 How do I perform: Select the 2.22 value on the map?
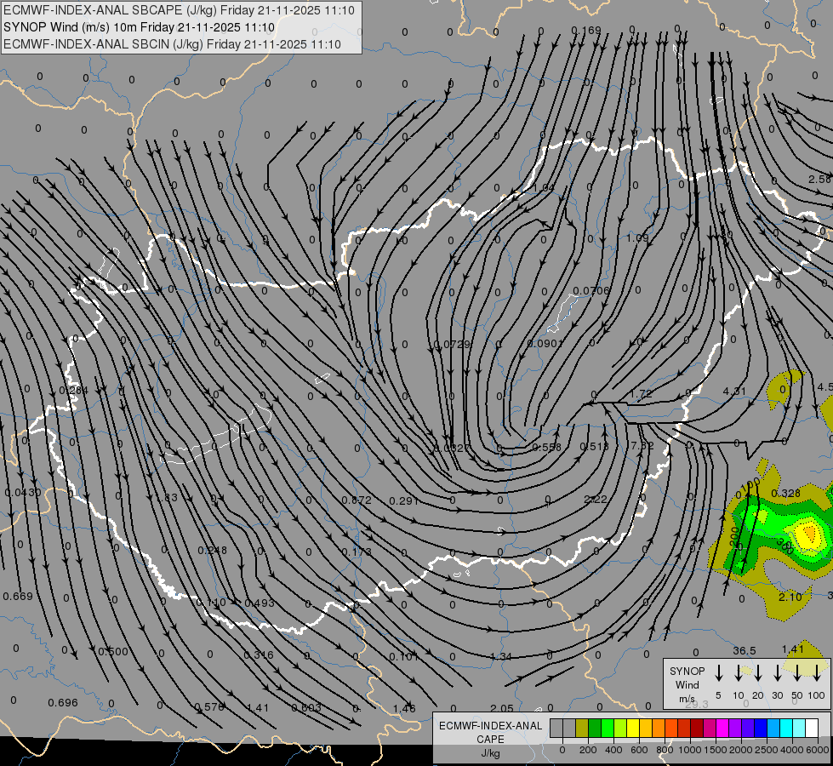click(596, 499)
